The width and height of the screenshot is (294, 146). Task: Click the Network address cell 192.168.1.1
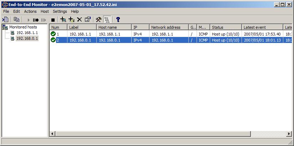pos(162,34)
